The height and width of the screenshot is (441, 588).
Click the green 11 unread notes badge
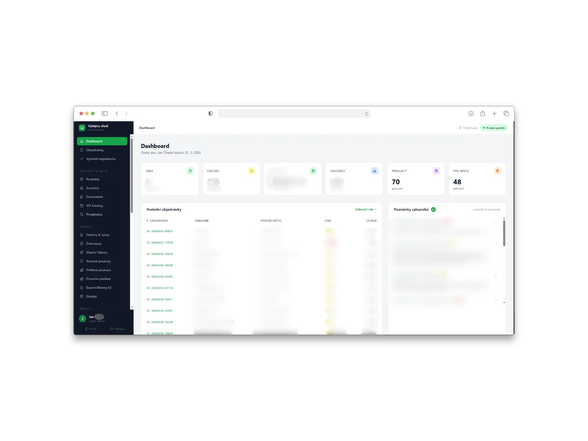click(x=433, y=209)
